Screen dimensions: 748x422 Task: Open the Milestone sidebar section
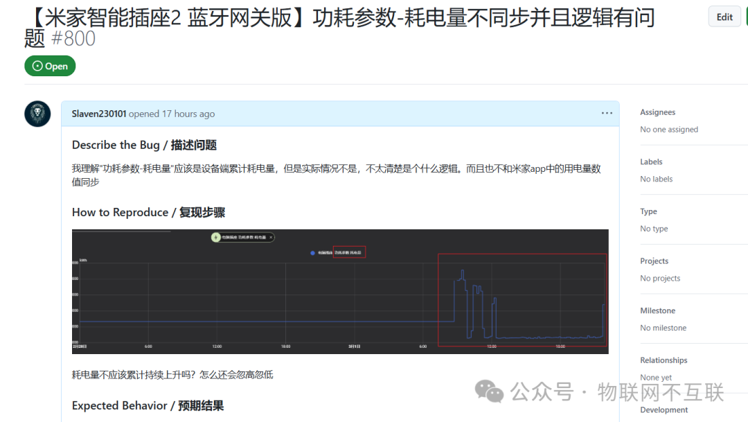[658, 310]
